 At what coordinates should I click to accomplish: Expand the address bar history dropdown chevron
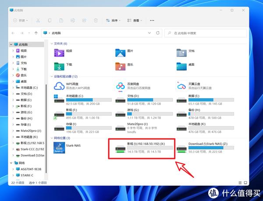click(x=149, y=33)
